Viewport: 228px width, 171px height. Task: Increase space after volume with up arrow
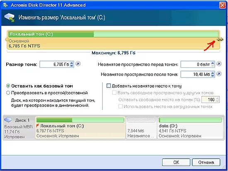click(213, 73)
